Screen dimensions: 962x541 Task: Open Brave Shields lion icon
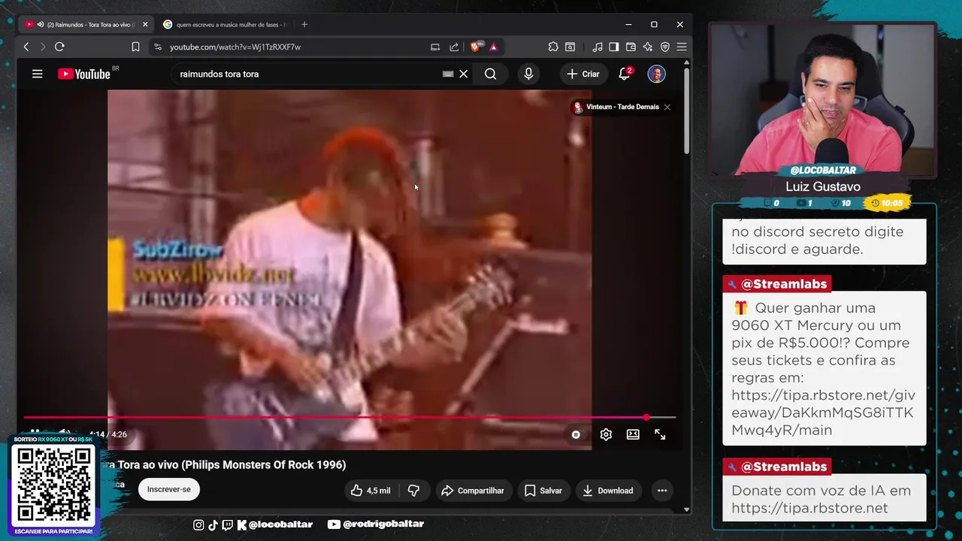(476, 47)
